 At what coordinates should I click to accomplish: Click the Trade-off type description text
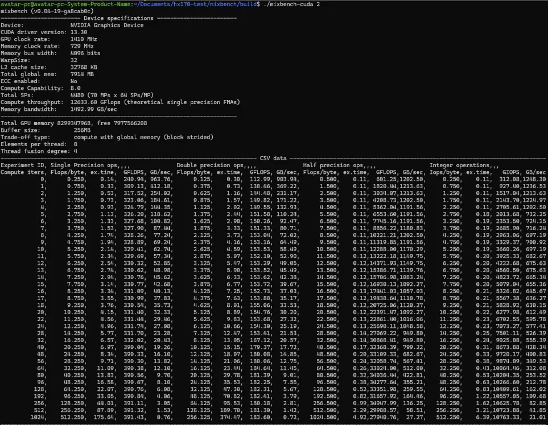(143, 137)
